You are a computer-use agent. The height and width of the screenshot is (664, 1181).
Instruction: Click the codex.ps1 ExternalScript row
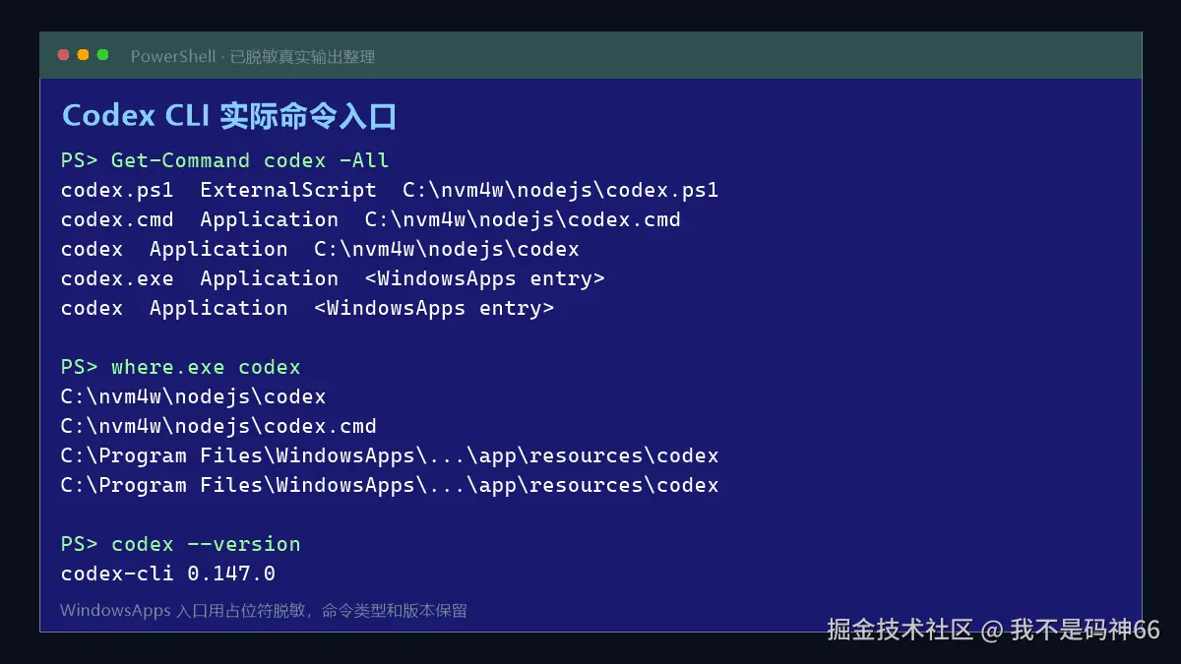coord(390,190)
